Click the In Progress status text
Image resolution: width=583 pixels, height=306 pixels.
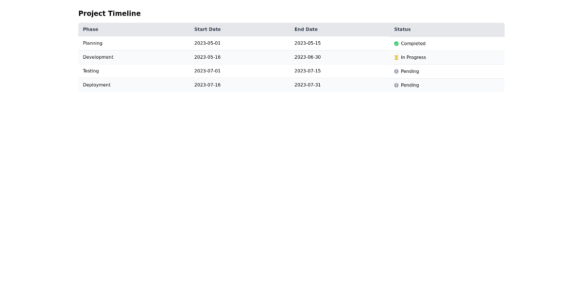(x=413, y=57)
